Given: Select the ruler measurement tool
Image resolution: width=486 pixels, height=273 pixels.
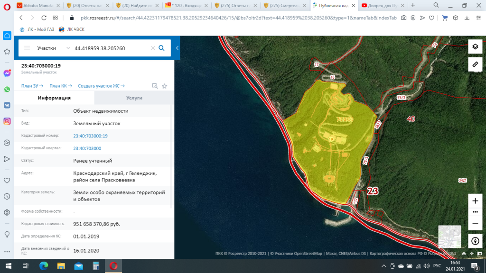Looking at the screenshot, I should coord(475,64).
